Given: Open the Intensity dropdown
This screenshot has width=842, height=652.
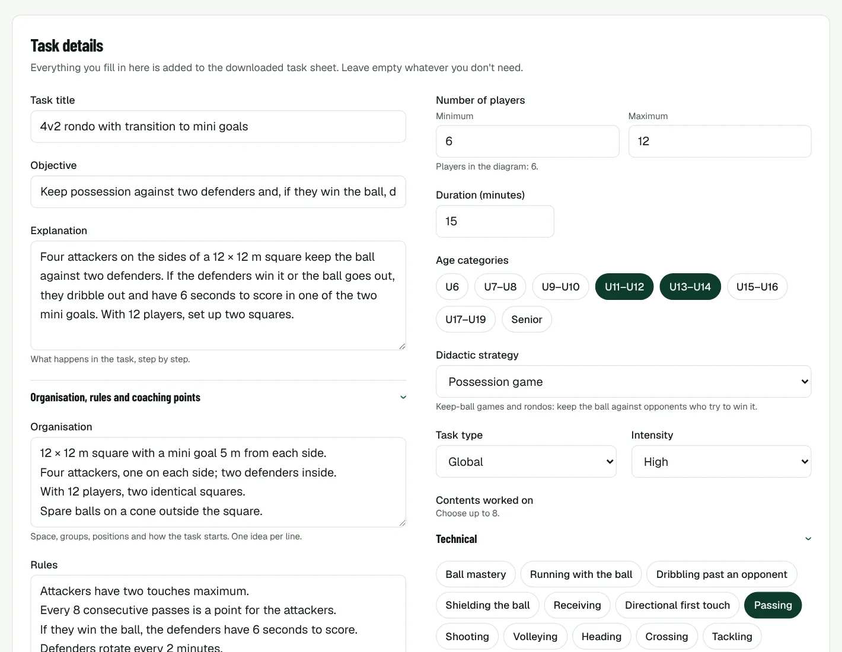Looking at the screenshot, I should coord(721,462).
